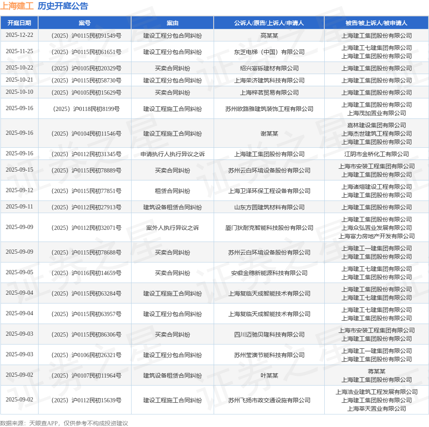Select case number 沪0115民初86306号

coord(86,334)
